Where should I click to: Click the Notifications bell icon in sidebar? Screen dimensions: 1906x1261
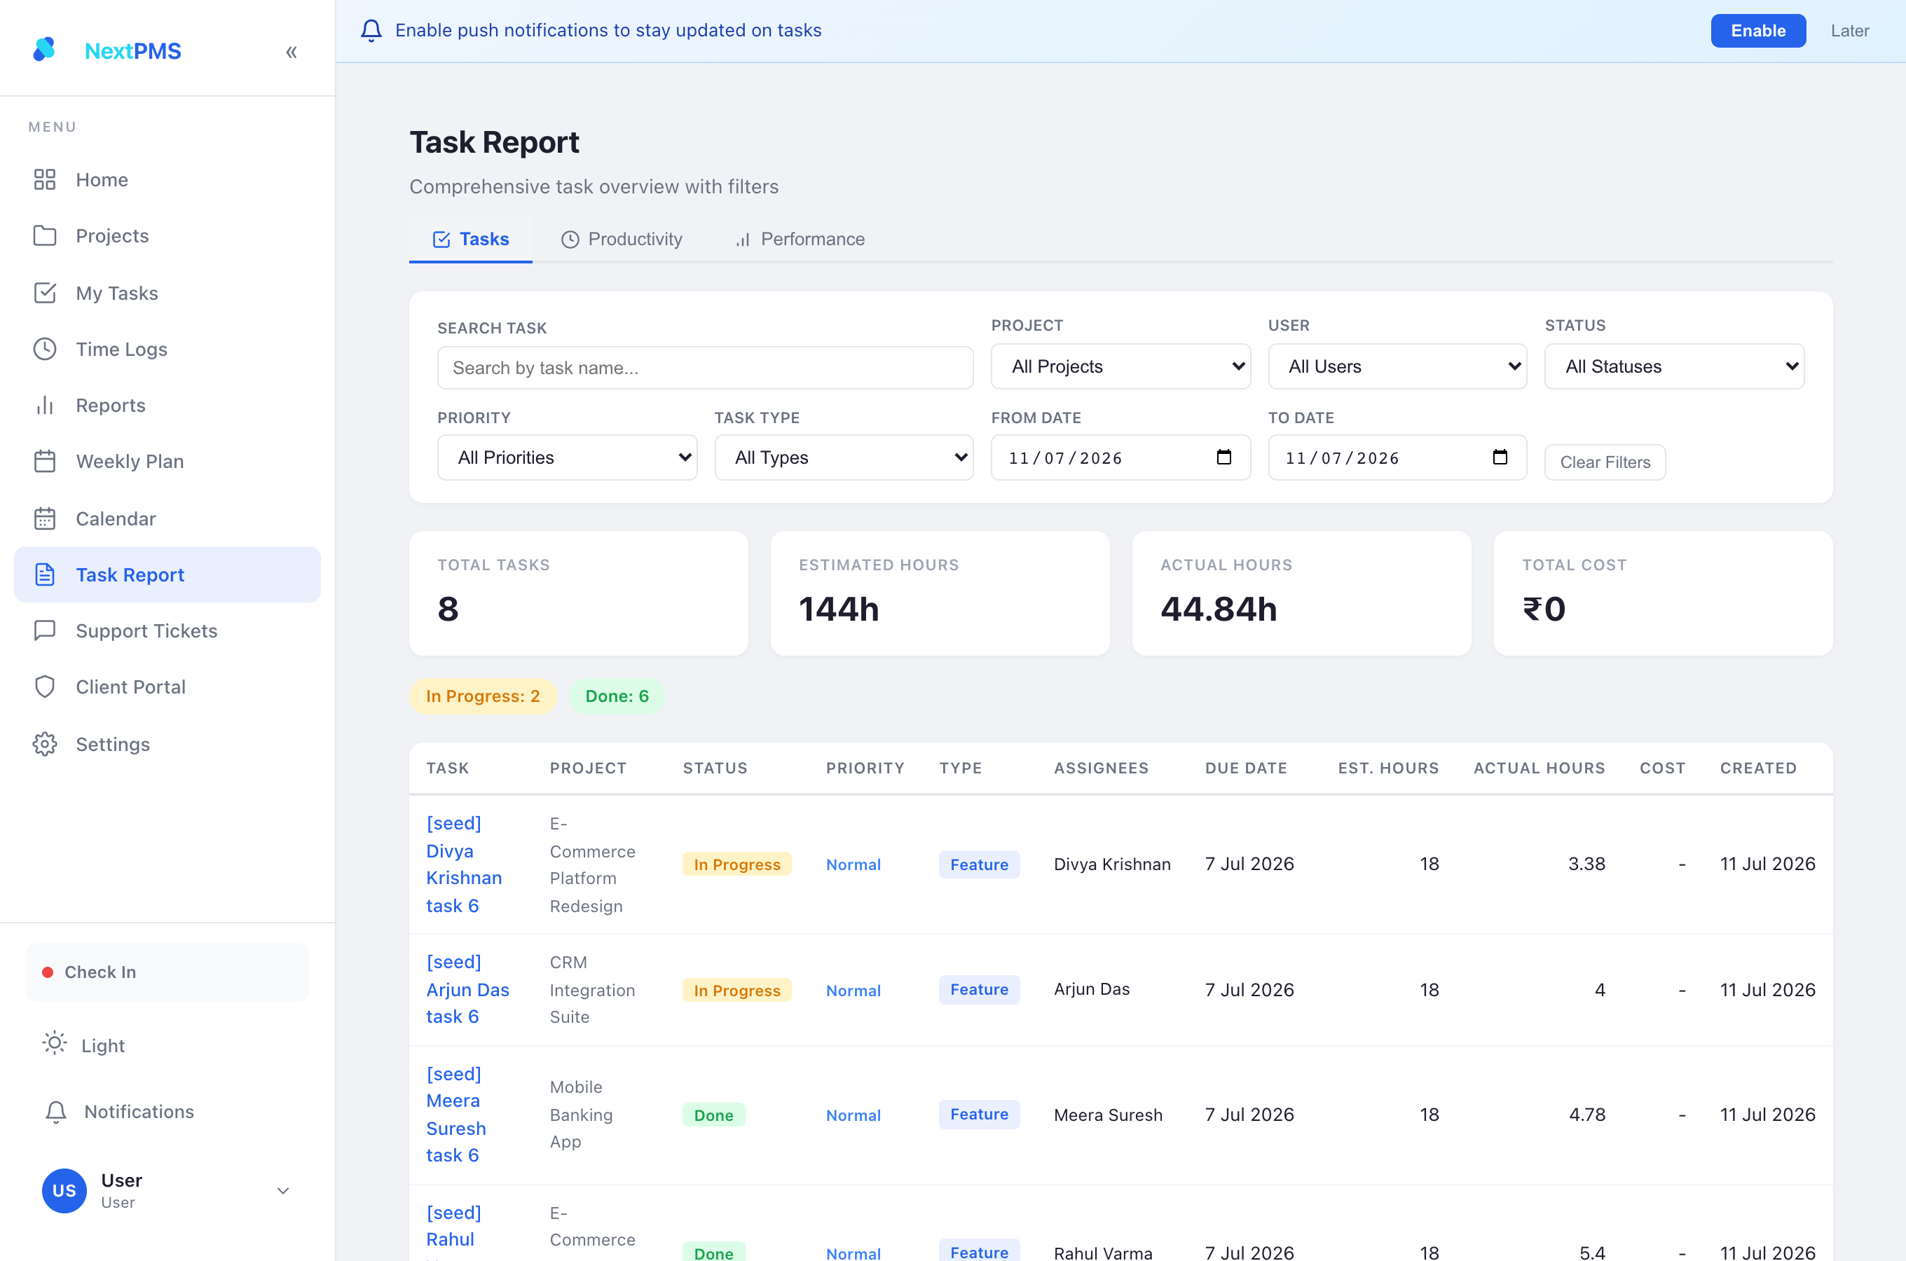tap(56, 1111)
